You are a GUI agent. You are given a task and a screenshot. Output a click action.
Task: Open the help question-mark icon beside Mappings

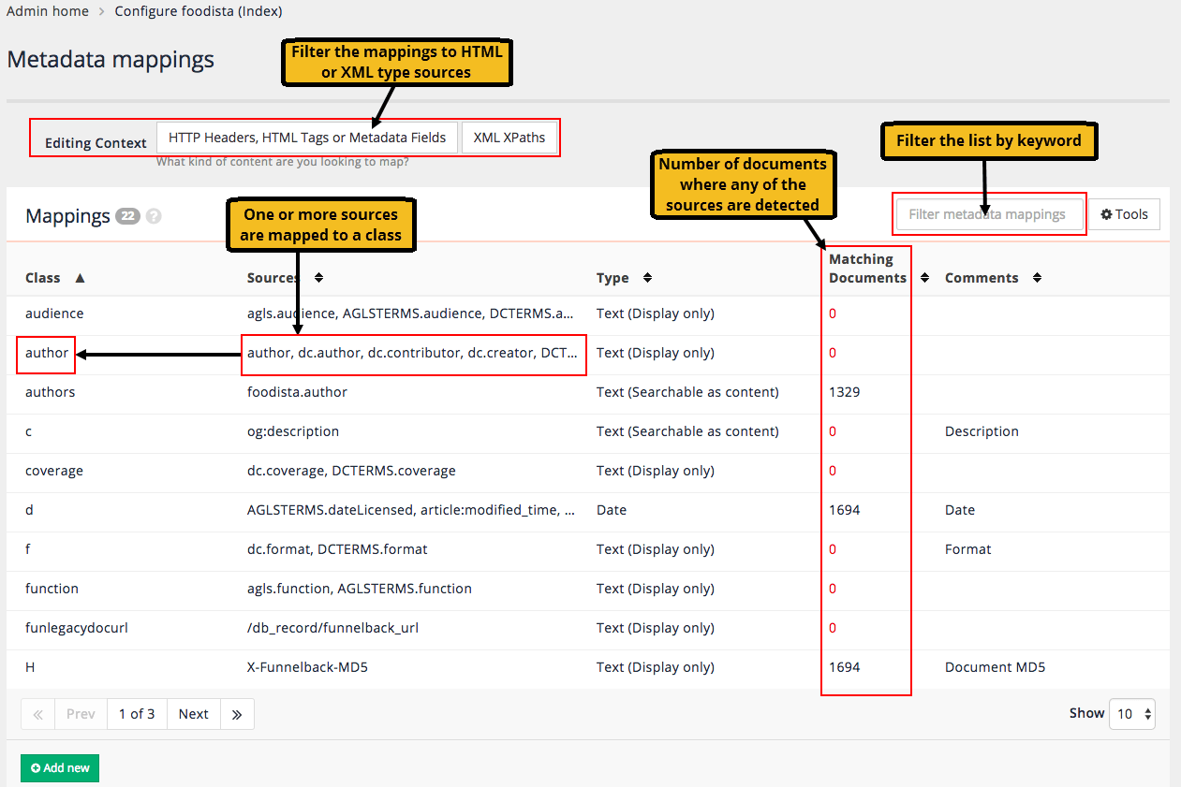[153, 216]
